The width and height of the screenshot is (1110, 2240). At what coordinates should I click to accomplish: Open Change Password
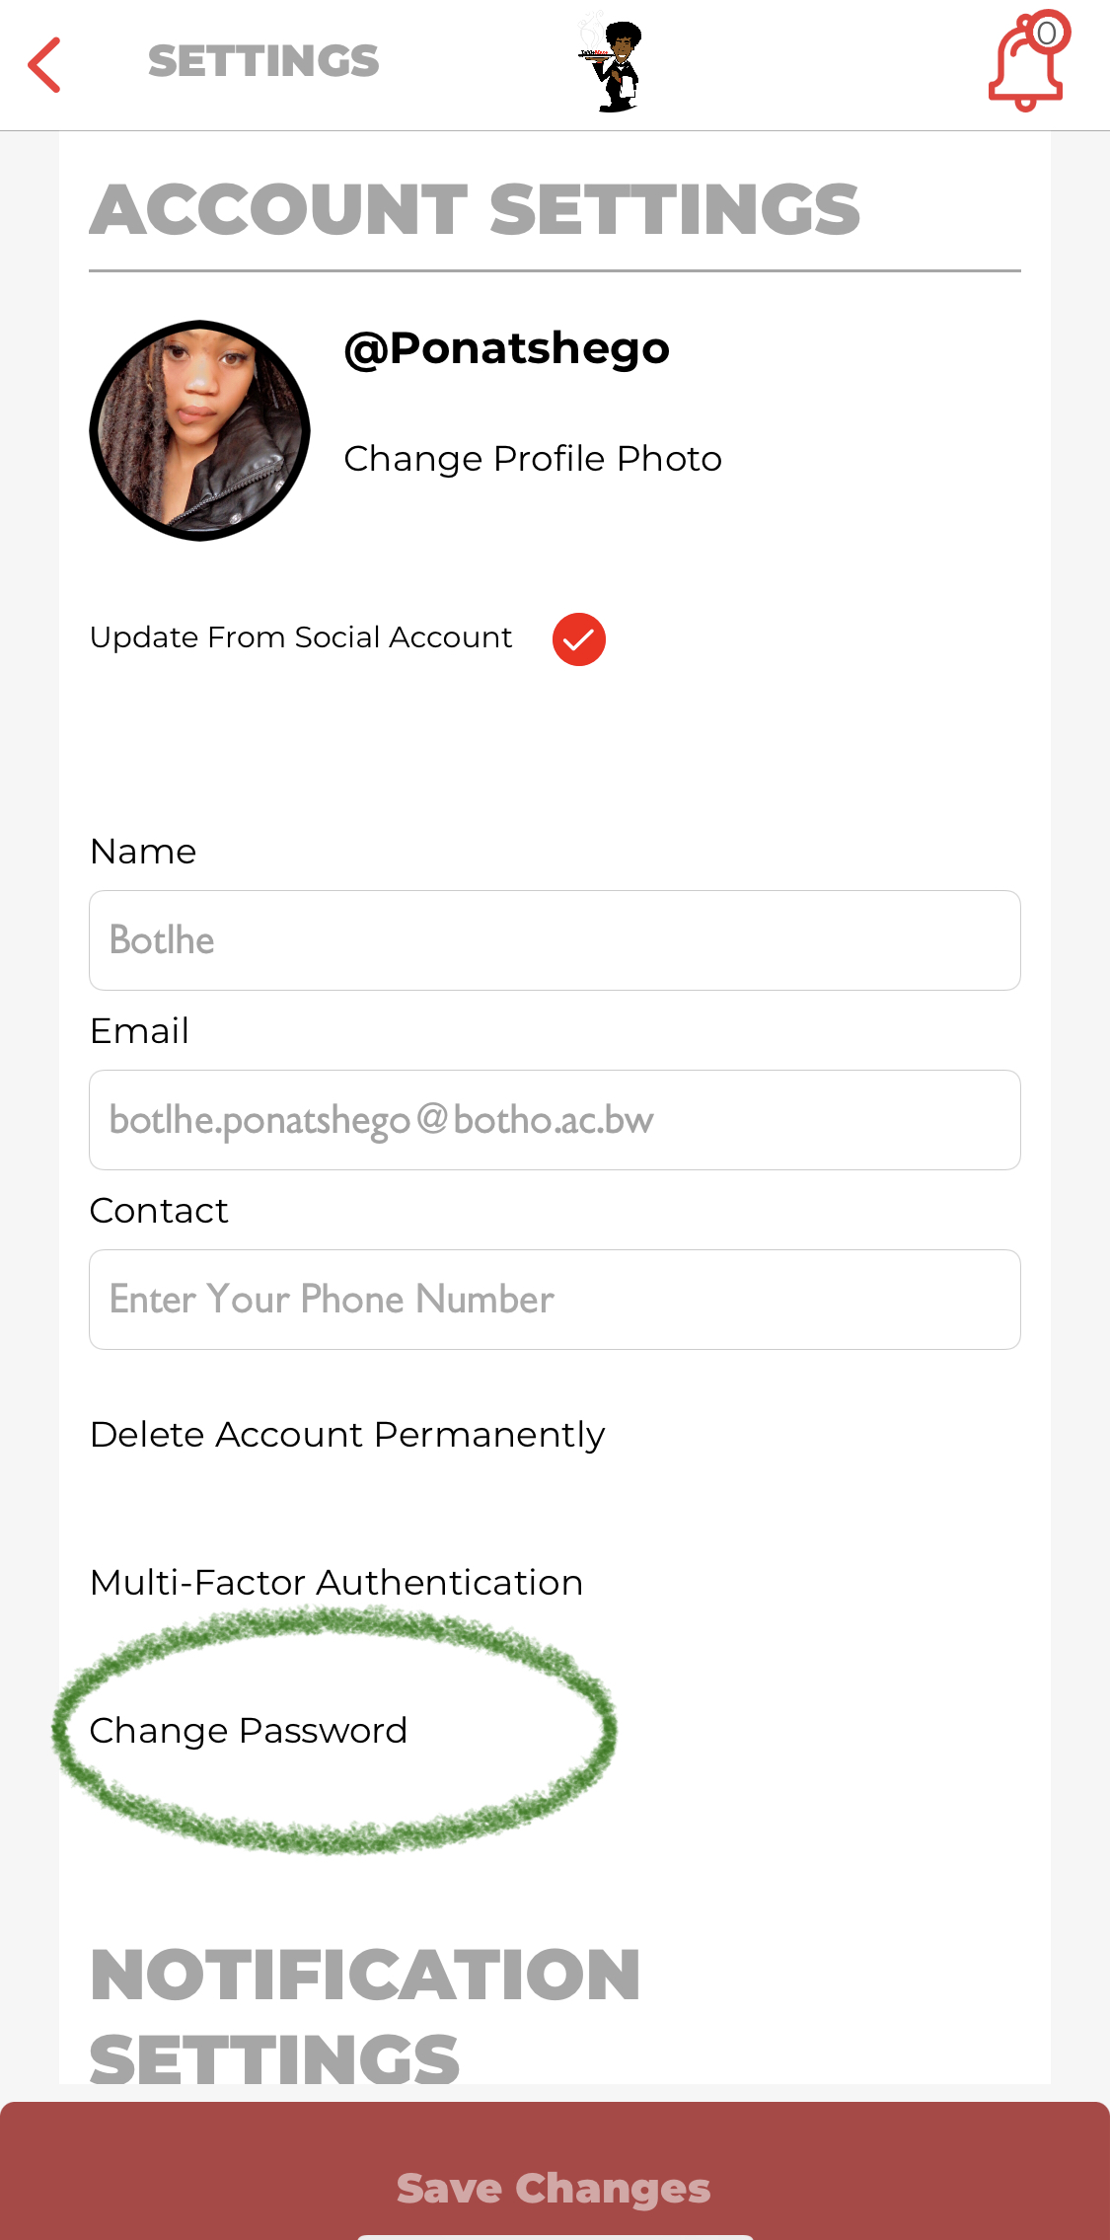(248, 1729)
